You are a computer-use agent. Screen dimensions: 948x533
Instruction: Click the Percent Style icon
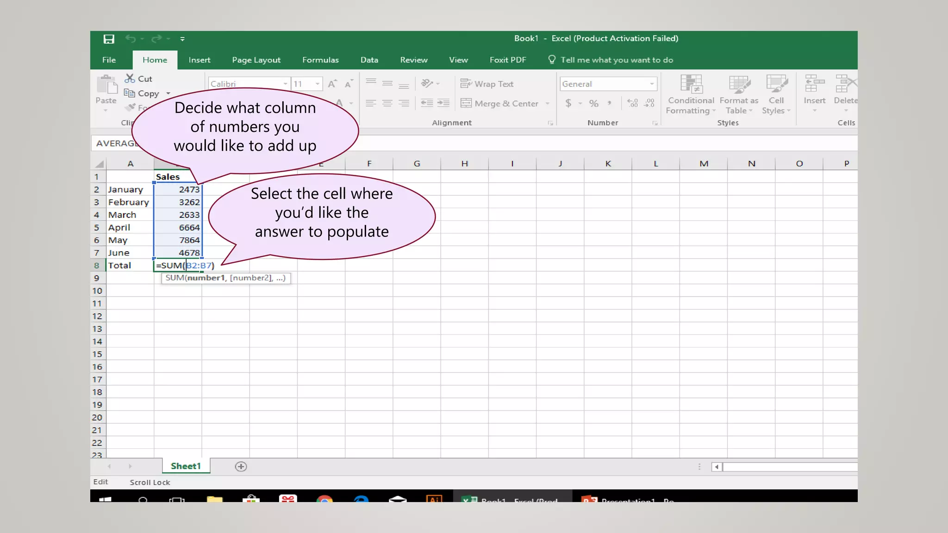pyautogui.click(x=594, y=104)
